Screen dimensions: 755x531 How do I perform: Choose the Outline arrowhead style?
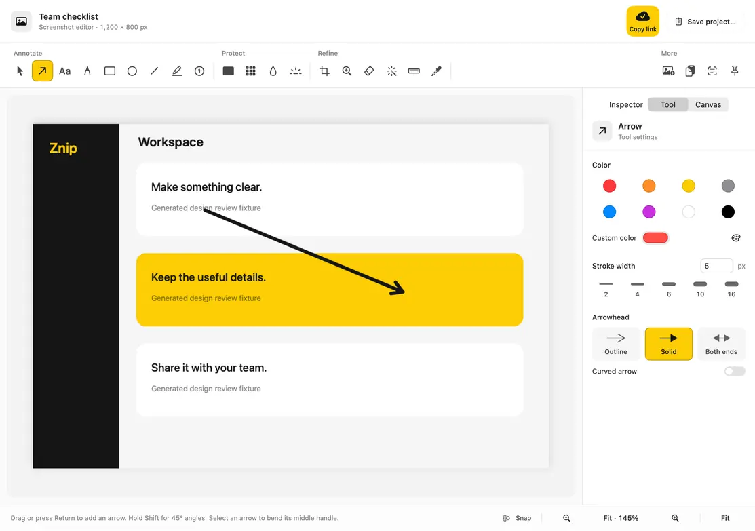616,344
